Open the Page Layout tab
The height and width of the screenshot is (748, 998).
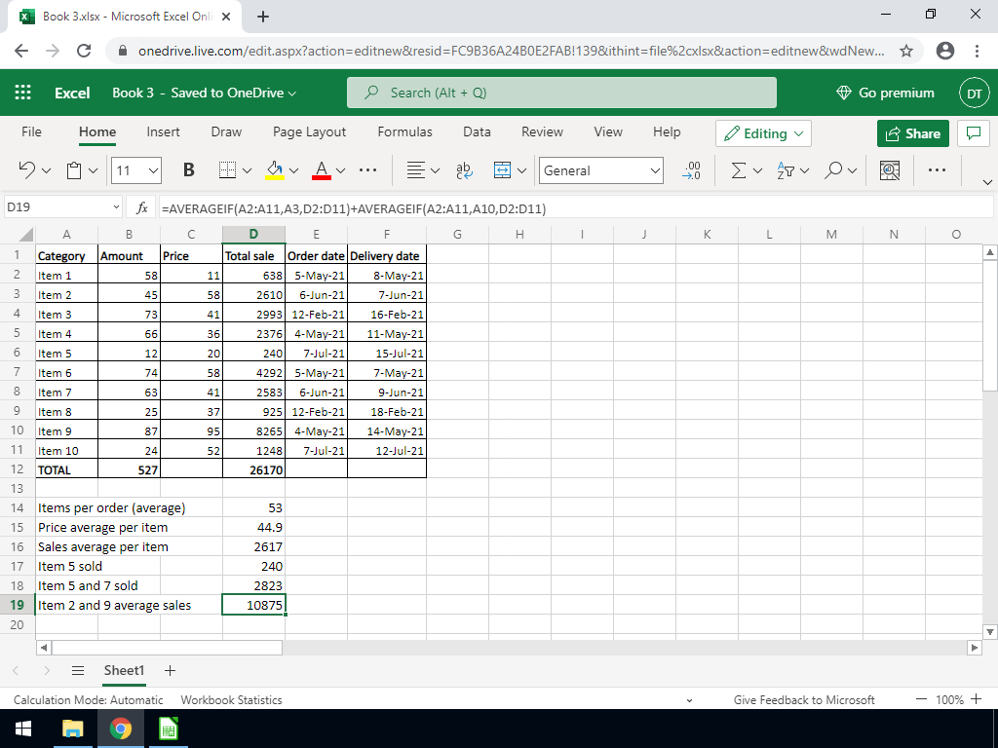pyautogui.click(x=309, y=131)
